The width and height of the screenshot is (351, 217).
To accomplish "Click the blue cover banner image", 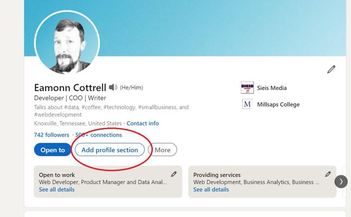I will click(228, 27).
